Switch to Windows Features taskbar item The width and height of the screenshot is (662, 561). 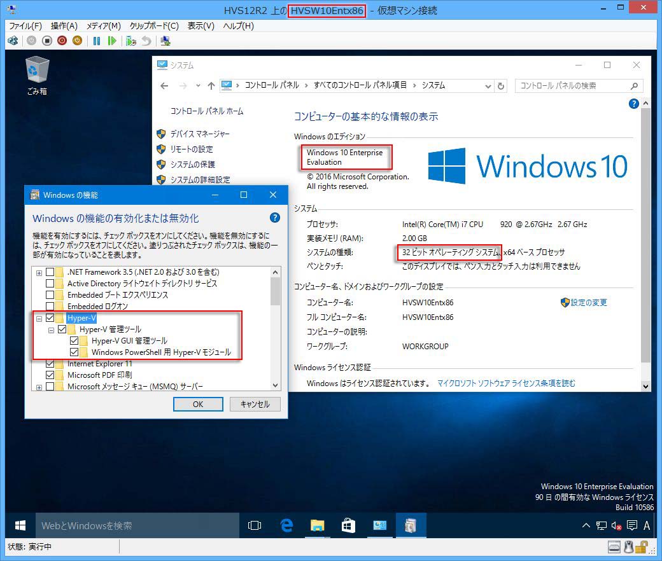pos(411,525)
